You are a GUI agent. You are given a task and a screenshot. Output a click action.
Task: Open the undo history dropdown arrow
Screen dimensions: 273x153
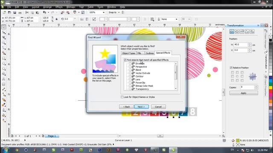[48, 12]
